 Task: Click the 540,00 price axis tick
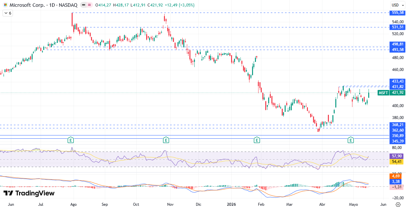(398, 22)
